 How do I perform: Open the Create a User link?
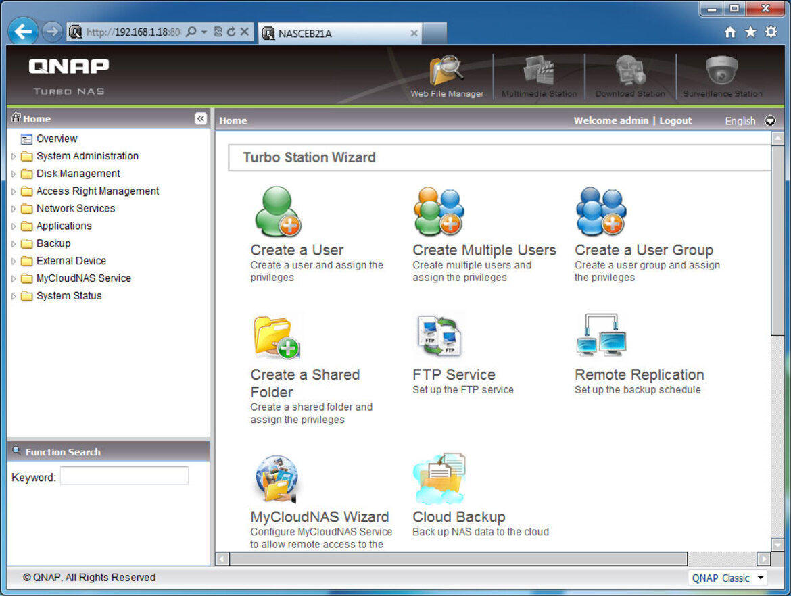(297, 250)
